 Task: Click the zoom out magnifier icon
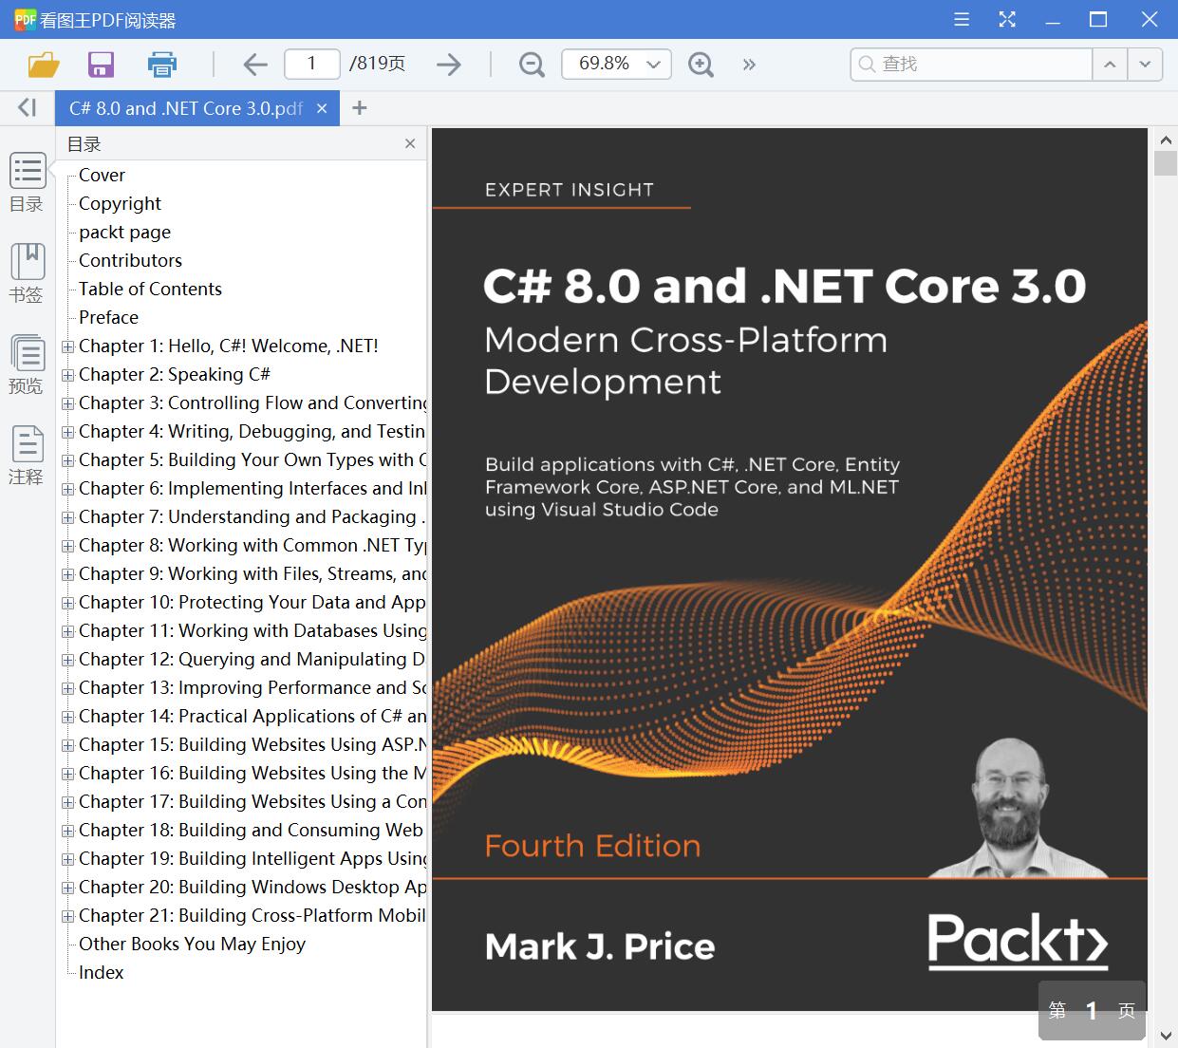pos(531,64)
